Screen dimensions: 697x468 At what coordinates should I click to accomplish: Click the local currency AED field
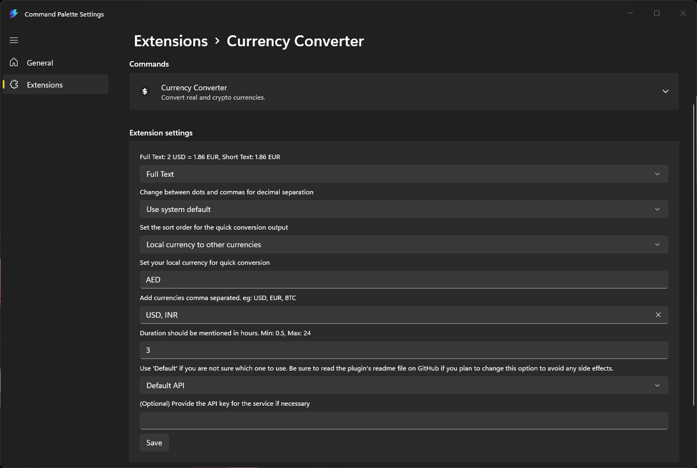[x=404, y=279]
